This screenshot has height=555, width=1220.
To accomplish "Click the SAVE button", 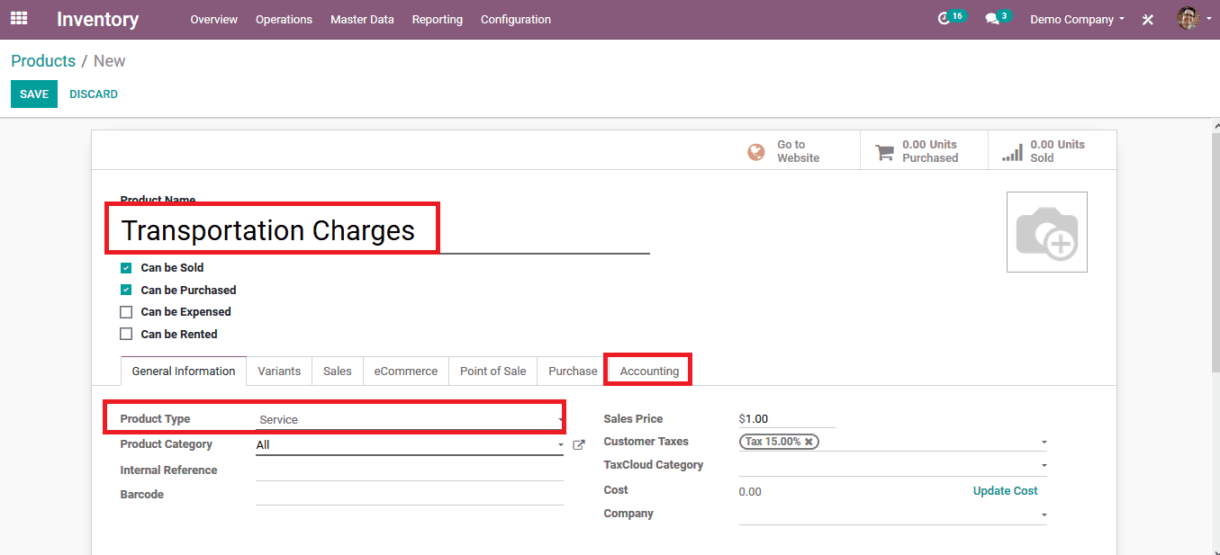I will pyautogui.click(x=34, y=94).
